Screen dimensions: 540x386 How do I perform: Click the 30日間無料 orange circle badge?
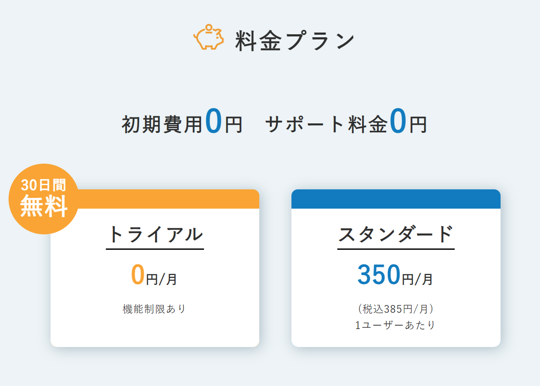44,199
